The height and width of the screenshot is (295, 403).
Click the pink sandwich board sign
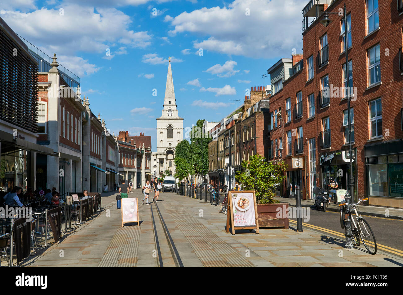coord(130,212)
